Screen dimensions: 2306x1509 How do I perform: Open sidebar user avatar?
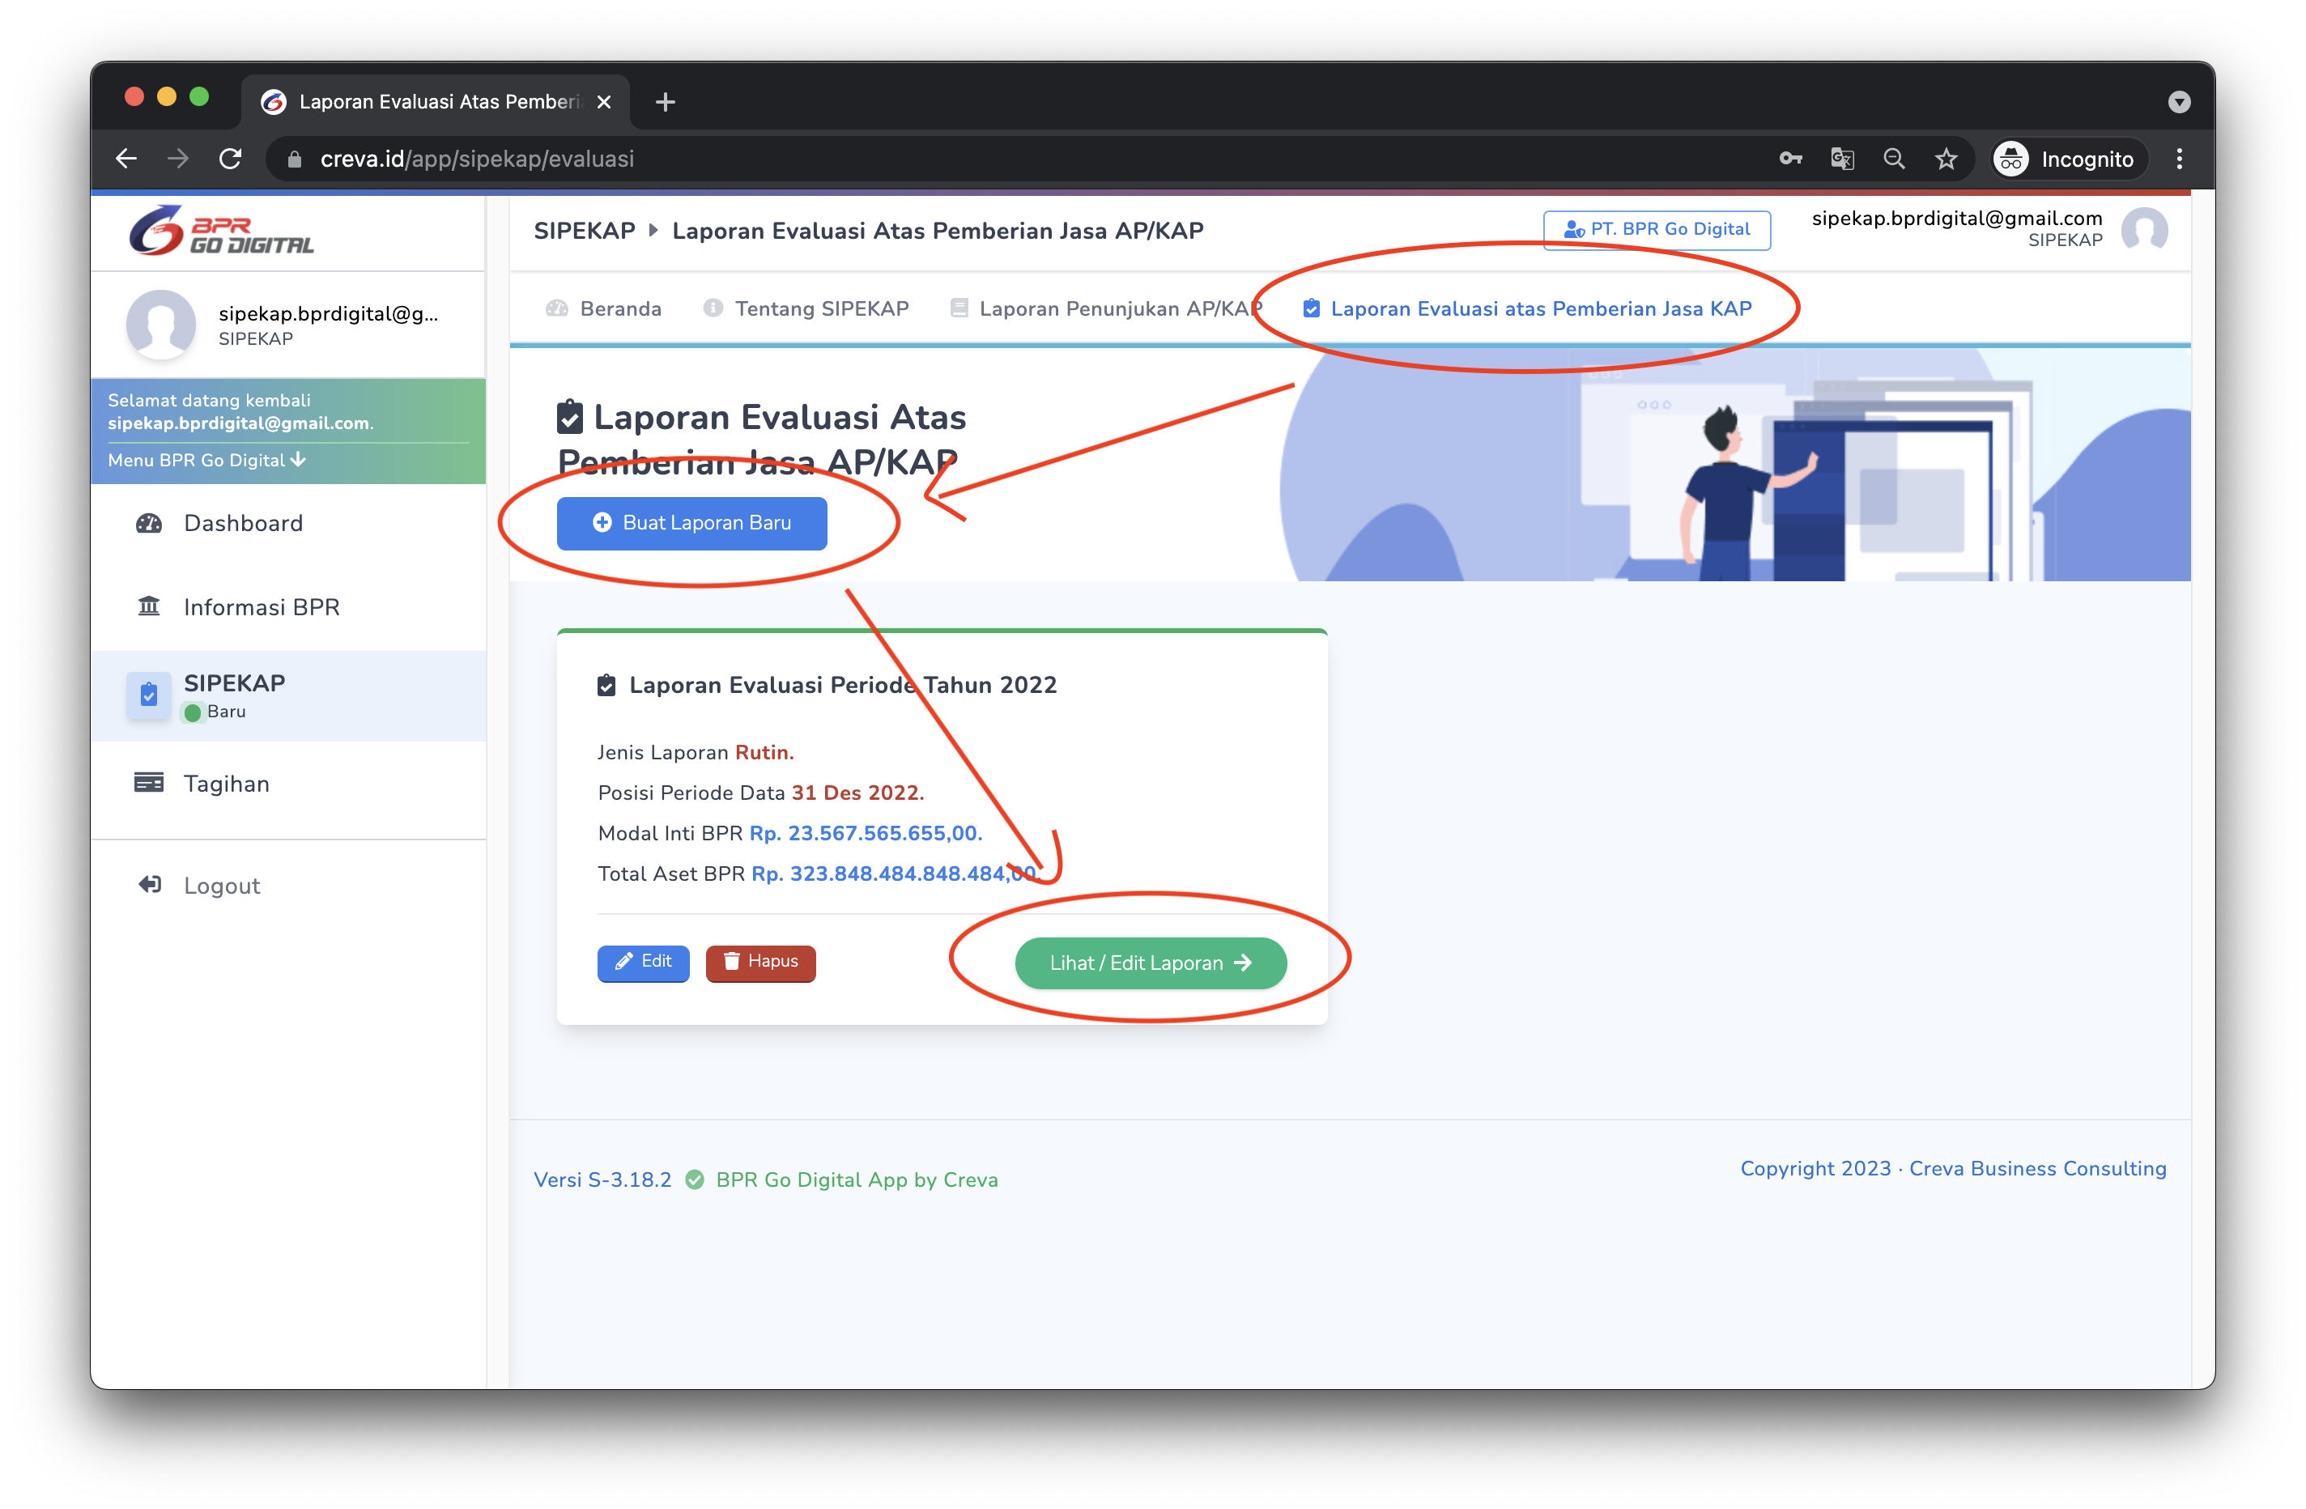point(161,325)
